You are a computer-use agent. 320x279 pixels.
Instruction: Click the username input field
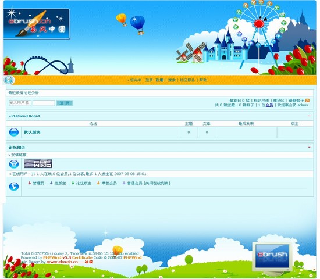(20, 103)
